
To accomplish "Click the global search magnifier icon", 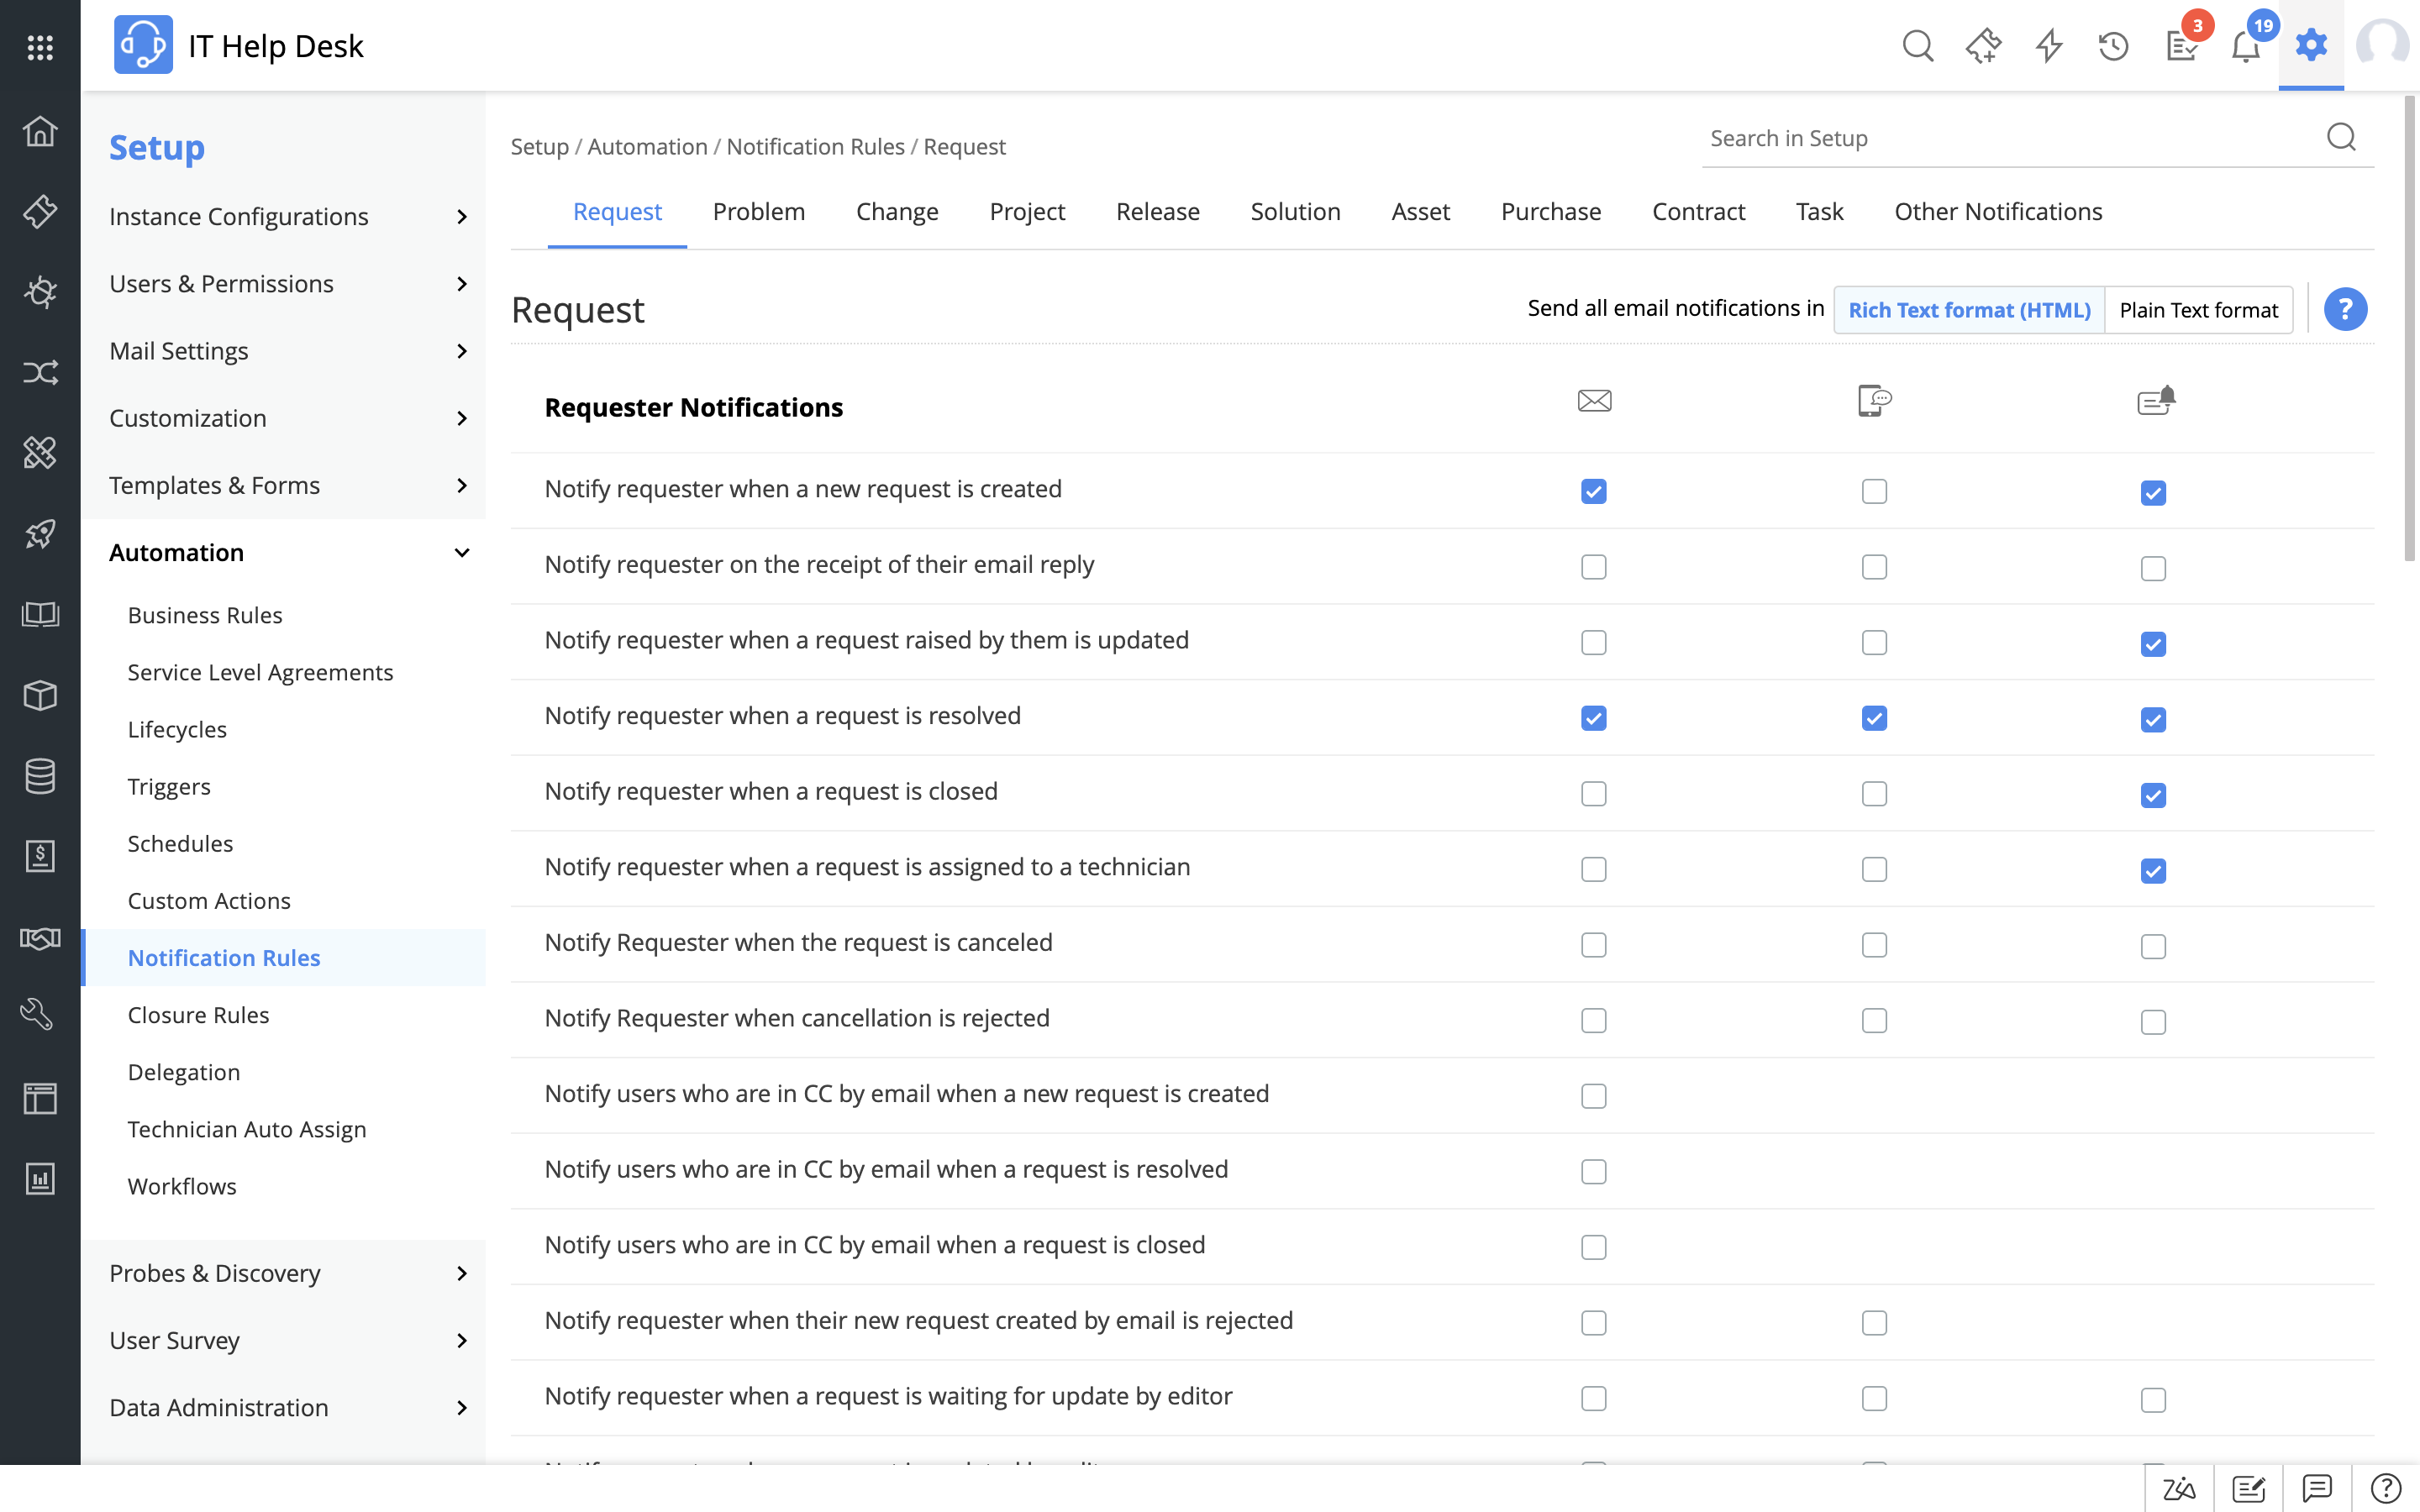I will pos(1917,47).
